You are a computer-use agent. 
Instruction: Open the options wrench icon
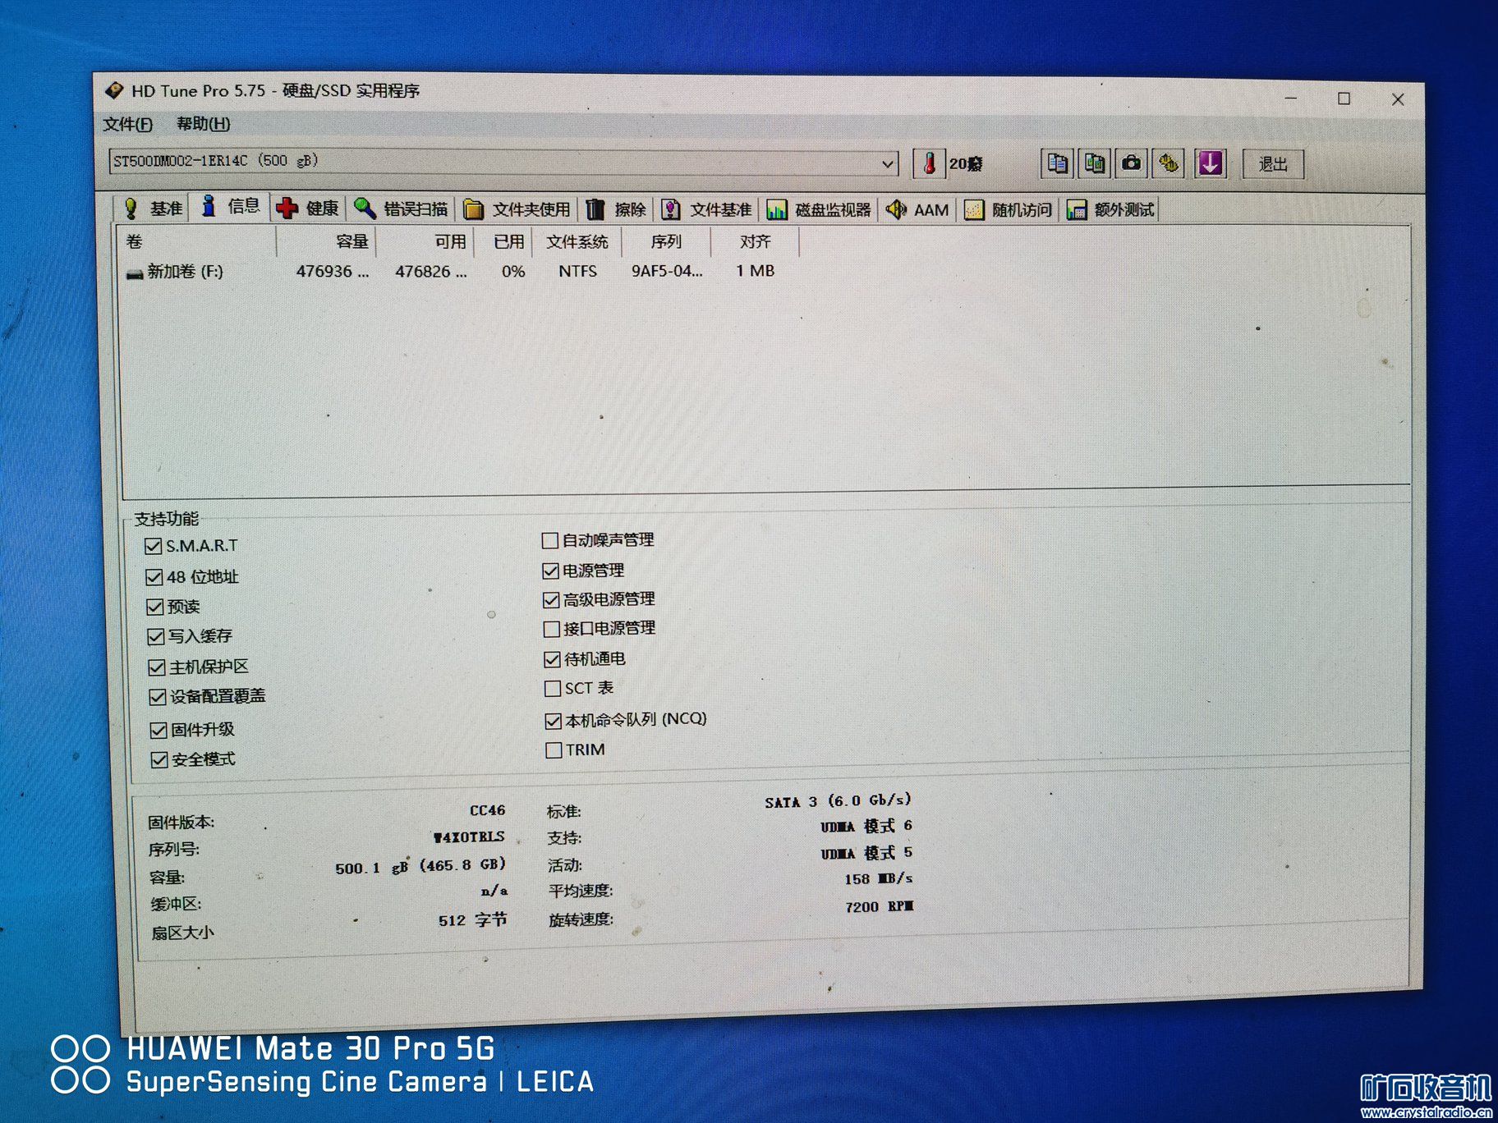(x=1169, y=163)
